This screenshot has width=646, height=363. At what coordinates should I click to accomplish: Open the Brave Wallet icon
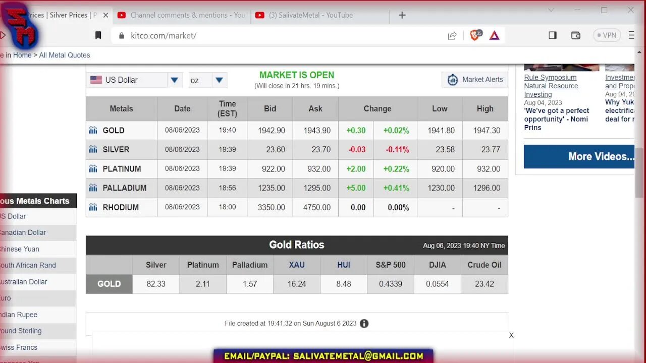click(576, 35)
